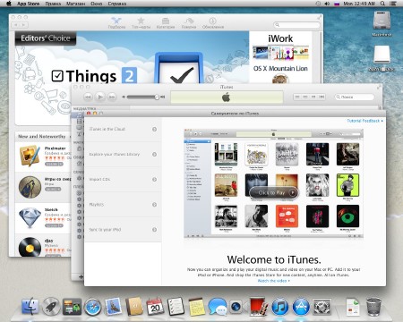Screen dimensions: 403x322
Task: Expand Import CDs tutorial row
Action: click(x=123, y=179)
